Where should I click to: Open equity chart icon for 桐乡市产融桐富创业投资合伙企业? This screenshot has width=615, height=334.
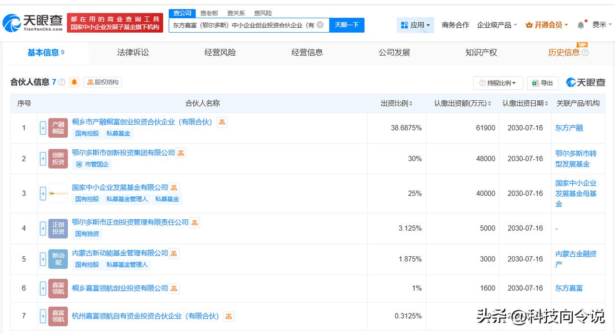[222, 122]
